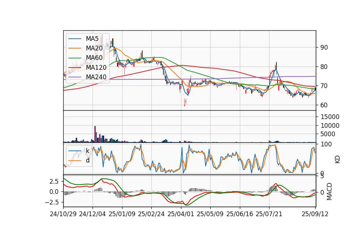Click the 10000 volume axis label
Viewport: 351px width, 252px height.
[x=330, y=126]
